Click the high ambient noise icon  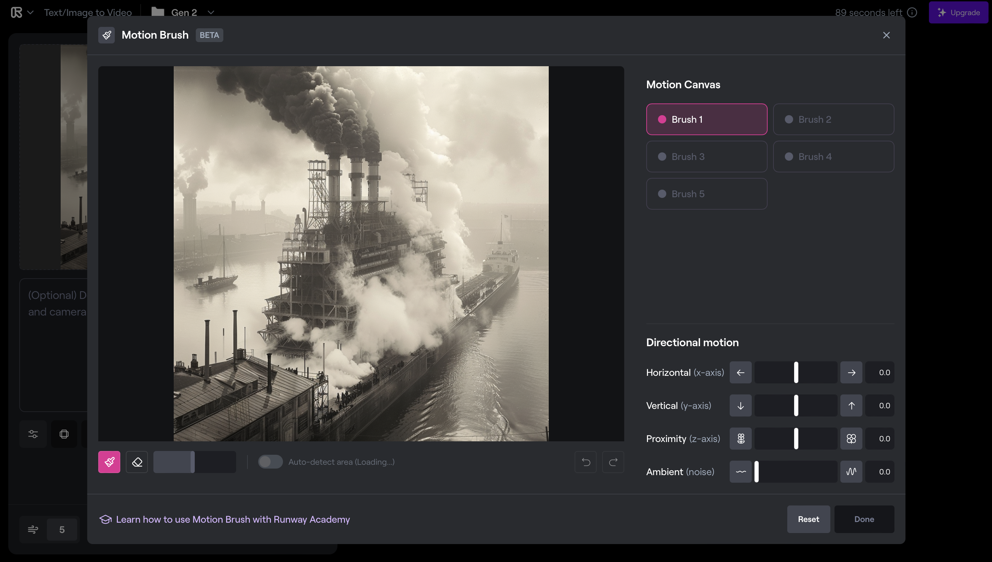coord(851,472)
